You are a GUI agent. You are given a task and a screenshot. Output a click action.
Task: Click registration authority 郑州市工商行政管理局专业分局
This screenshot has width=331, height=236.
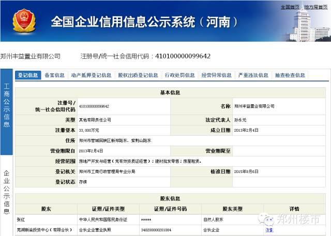(x=107, y=171)
